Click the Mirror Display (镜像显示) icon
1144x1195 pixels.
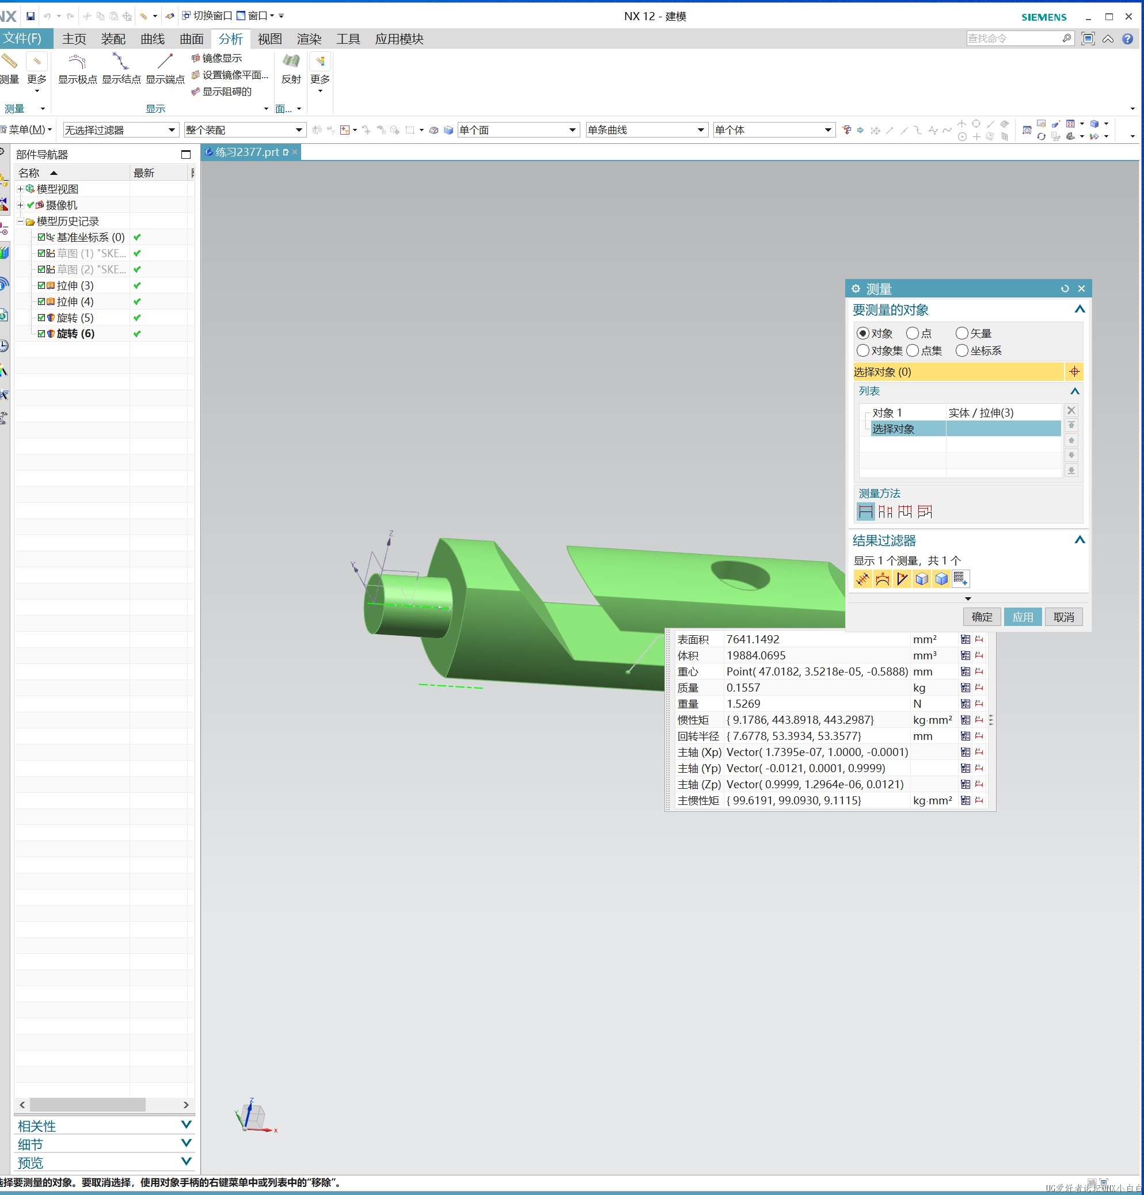[195, 58]
